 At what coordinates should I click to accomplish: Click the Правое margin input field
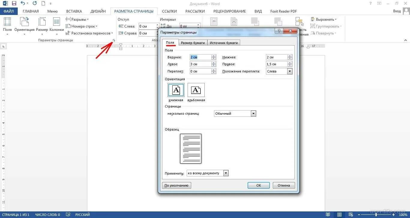(x=276, y=64)
